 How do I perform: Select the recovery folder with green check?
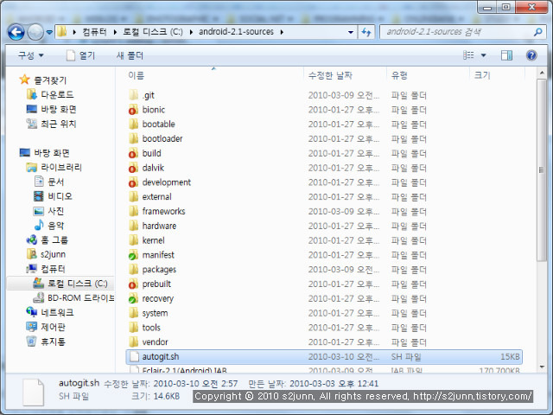coord(134,298)
